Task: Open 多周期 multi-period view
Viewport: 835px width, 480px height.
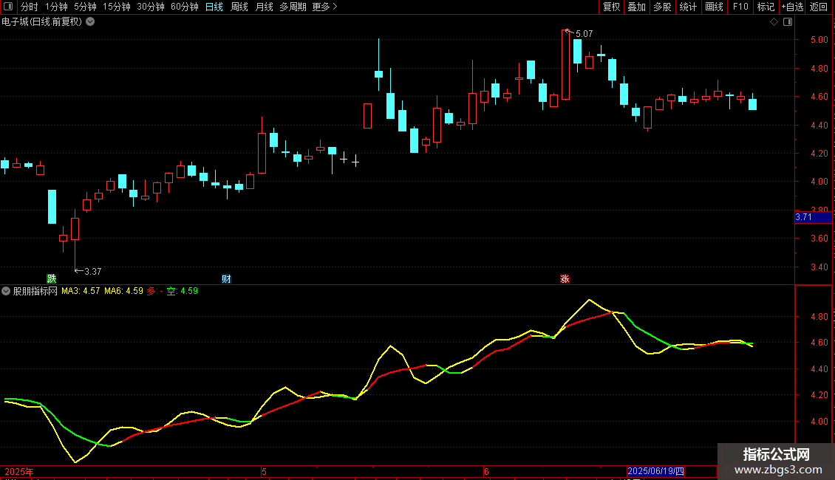Action: click(x=293, y=7)
